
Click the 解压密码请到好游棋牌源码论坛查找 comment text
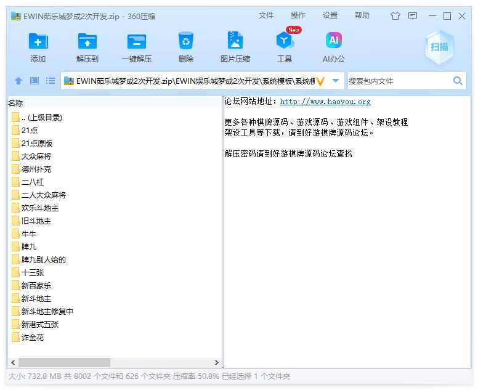point(288,153)
